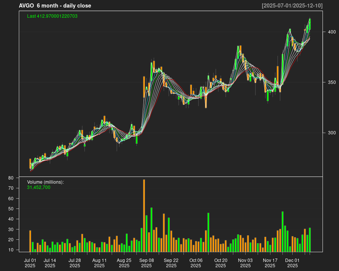Click the 400 price axis label
The image size is (339, 271).
[331, 32]
